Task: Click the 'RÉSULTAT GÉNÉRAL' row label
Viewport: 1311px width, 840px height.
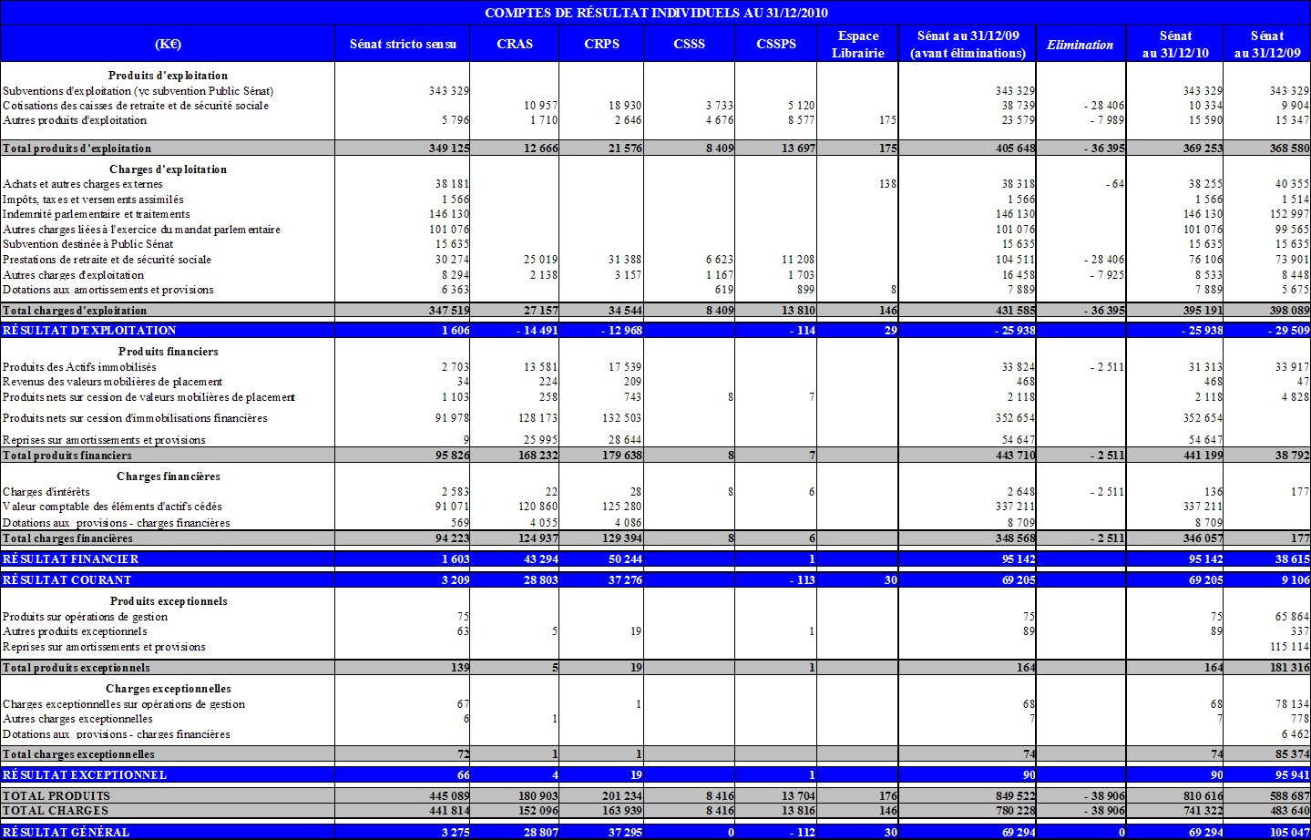Action: tap(67, 832)
